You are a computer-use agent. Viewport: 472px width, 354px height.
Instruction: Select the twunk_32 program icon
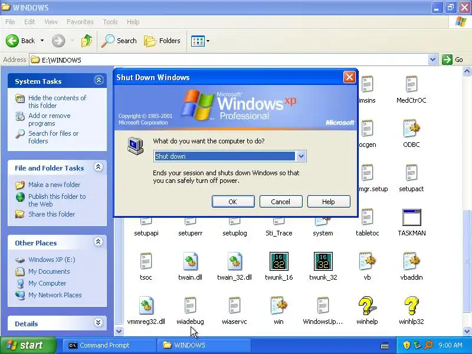point(323,261)
